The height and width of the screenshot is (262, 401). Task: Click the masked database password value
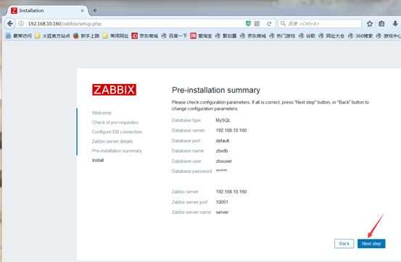[x=221, y=171]
